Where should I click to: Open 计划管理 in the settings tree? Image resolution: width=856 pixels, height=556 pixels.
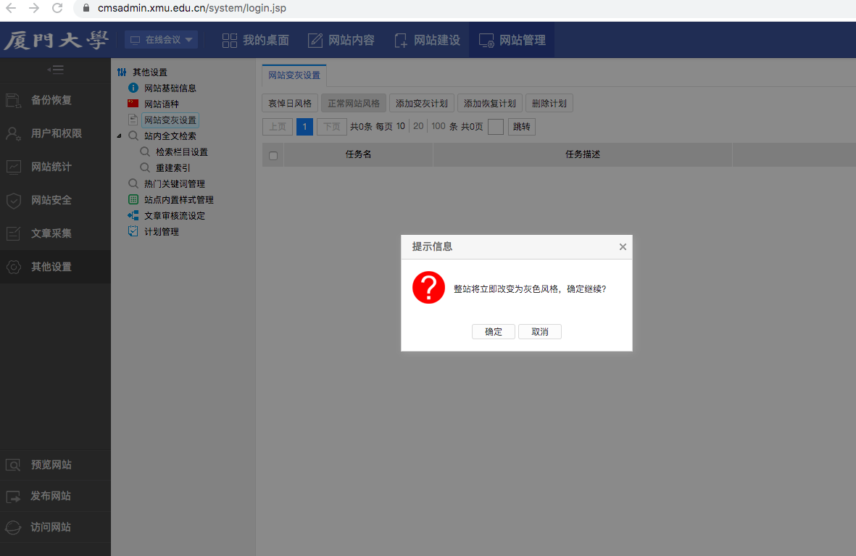tap(161, 232)
